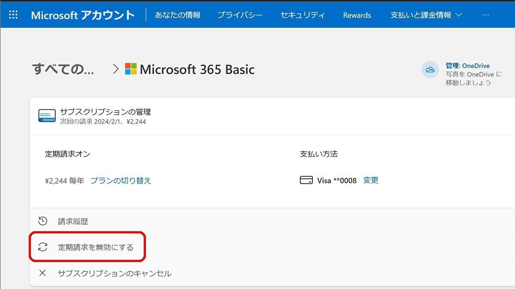
Task: Click the Visa **0008 text
Action: (337, 181)
